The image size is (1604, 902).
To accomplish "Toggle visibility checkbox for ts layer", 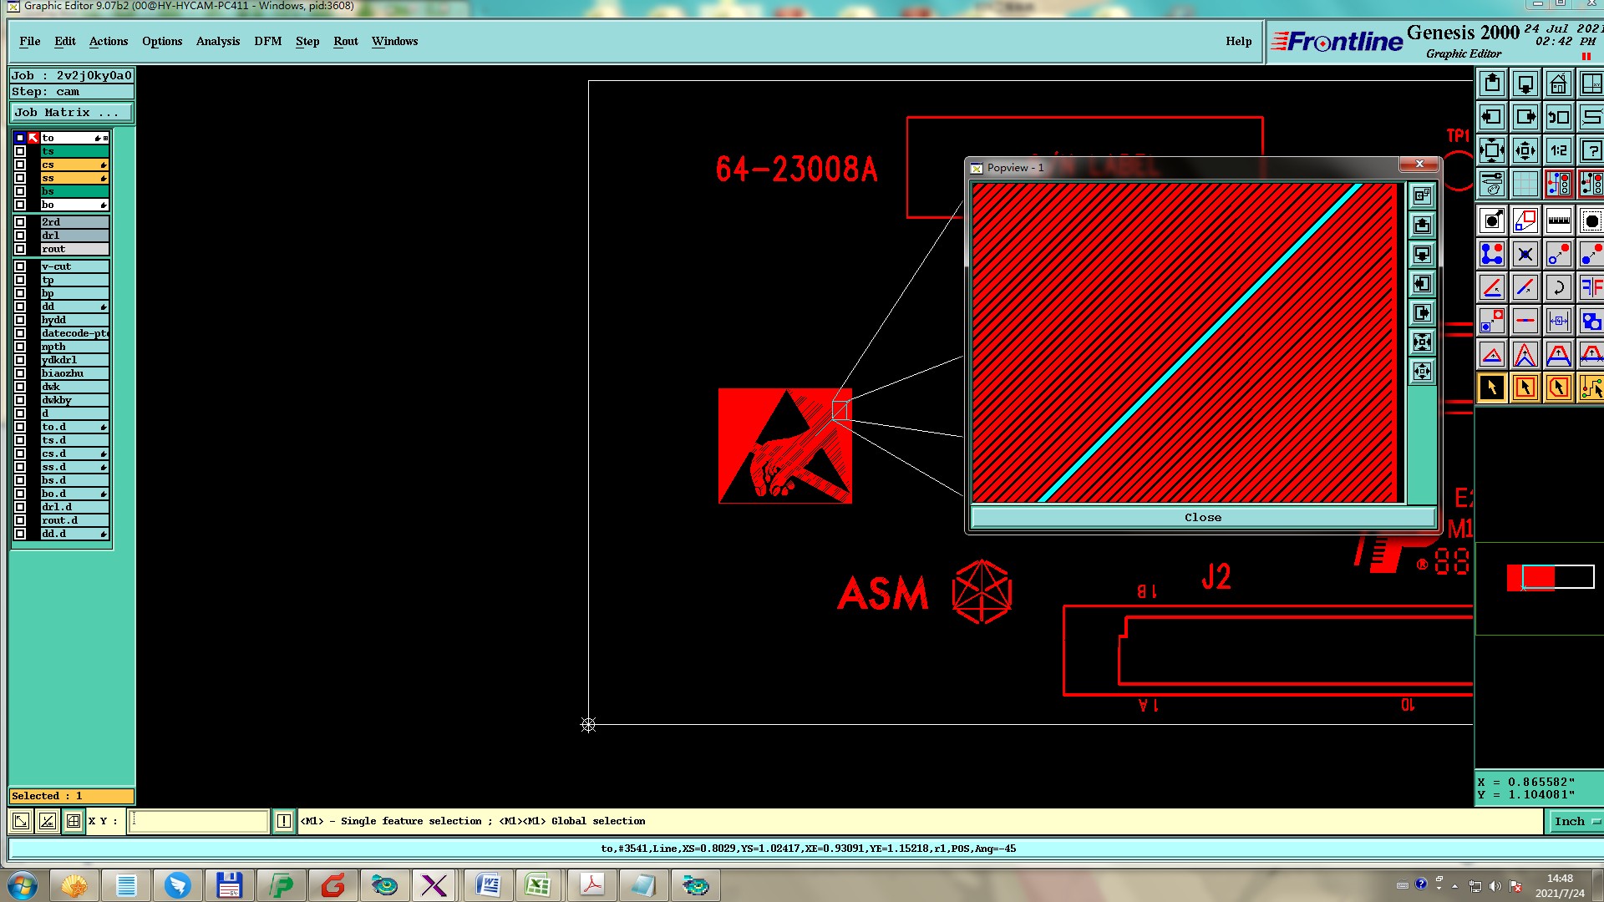I will 20,151.
